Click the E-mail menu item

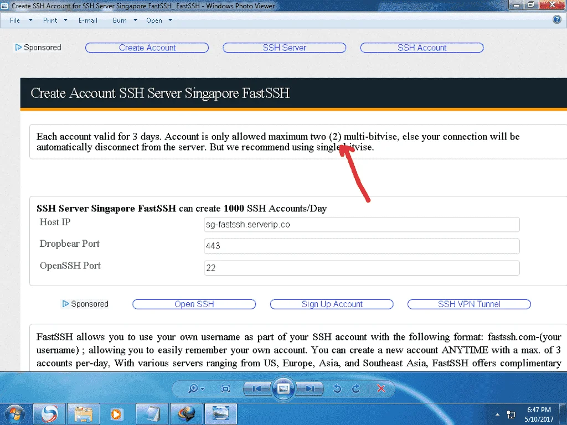(88, 20)
